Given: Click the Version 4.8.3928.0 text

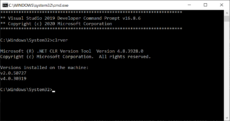Looking at the screenshot, I should [x=119, y=51].
